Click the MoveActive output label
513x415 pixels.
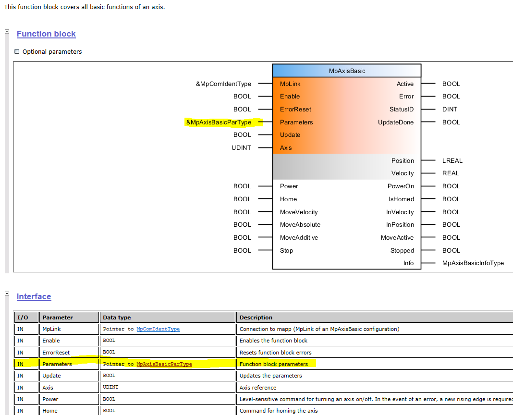pos(397,238)
